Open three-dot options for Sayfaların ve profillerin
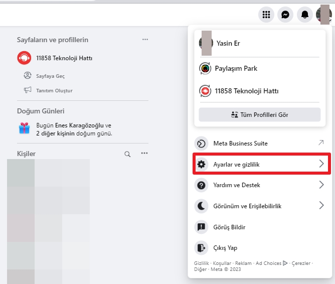The image size is (335, 284). point(145,39)
